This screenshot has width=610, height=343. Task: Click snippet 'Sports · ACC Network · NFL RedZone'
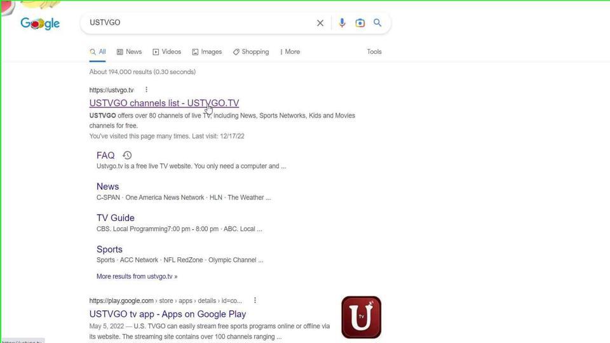pyautogui.click(x=180, y=260)
